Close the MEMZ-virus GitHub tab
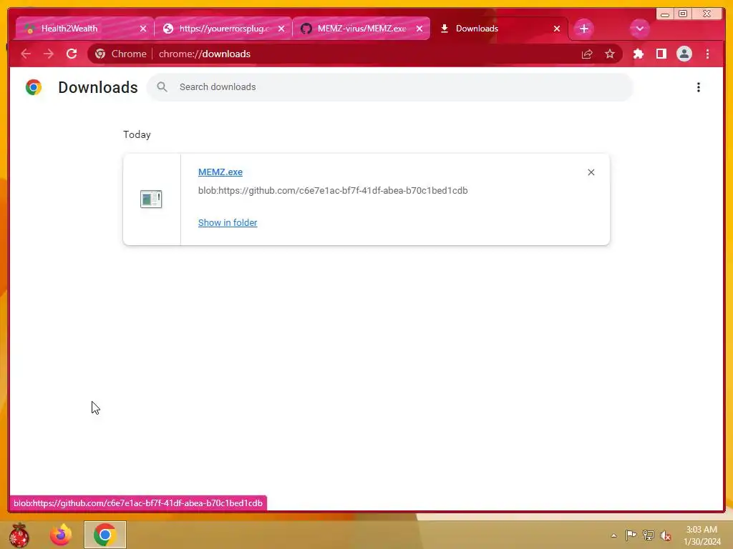 [x=419, y=29]
